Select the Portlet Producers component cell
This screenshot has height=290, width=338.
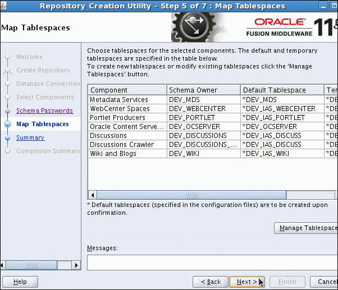point(127,118)
